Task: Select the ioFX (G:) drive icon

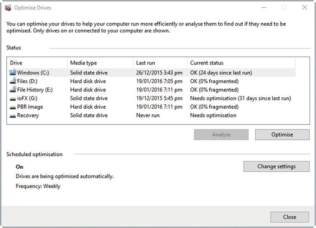Action: (12, 98)
